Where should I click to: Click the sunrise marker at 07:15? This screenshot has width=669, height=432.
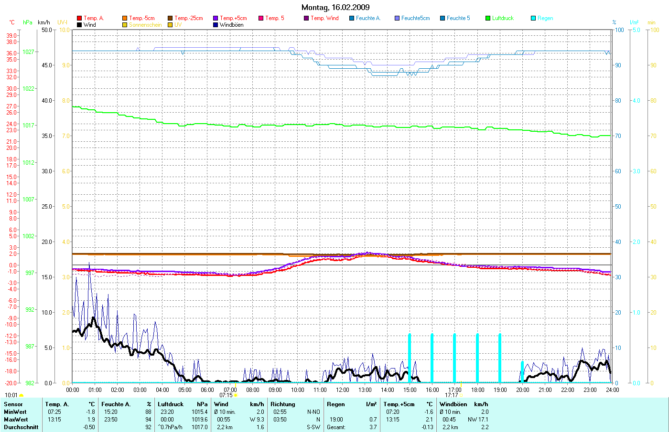coord(235,395)
